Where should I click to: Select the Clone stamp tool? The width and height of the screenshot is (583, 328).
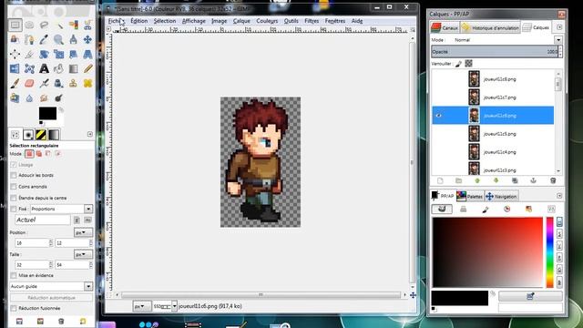click(x=73, y=83)
